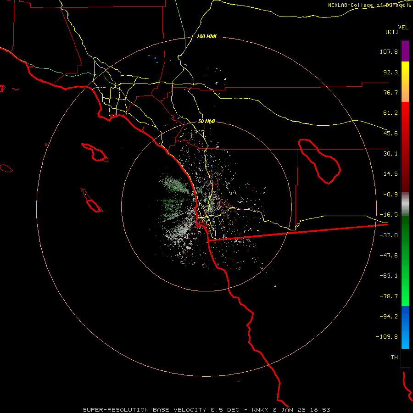The width and height of the screenshot is (413, 413).
Task: Select the -32.0 scale value
Action: tap(389, 235)
